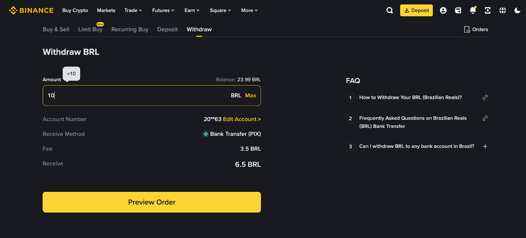Viewport: 526px width, 238px height.
Task: Open How to Withdraw Your BRL question
Action: click(x=411, y=97)
